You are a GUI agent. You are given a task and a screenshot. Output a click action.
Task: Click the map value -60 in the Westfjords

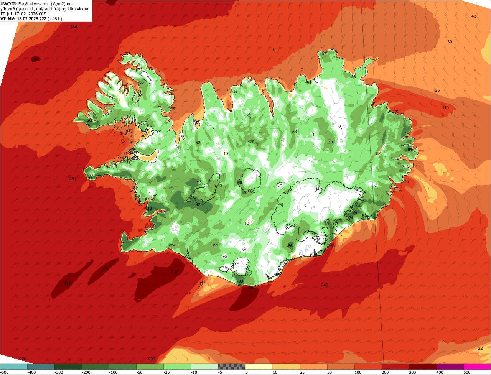coord(141,82)
